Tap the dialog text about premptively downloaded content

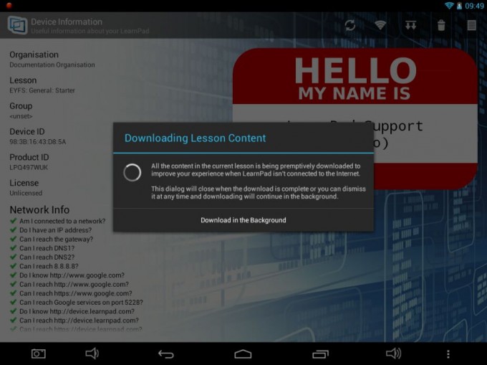[256, 170]
